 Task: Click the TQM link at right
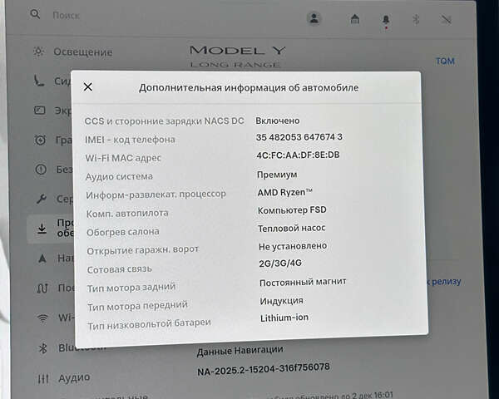445,62
